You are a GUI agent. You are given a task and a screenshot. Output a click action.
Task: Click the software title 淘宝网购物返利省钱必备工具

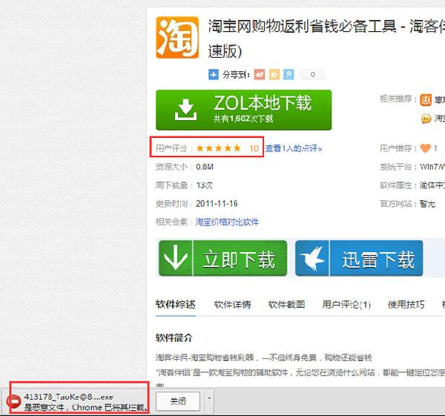(303, 26)
